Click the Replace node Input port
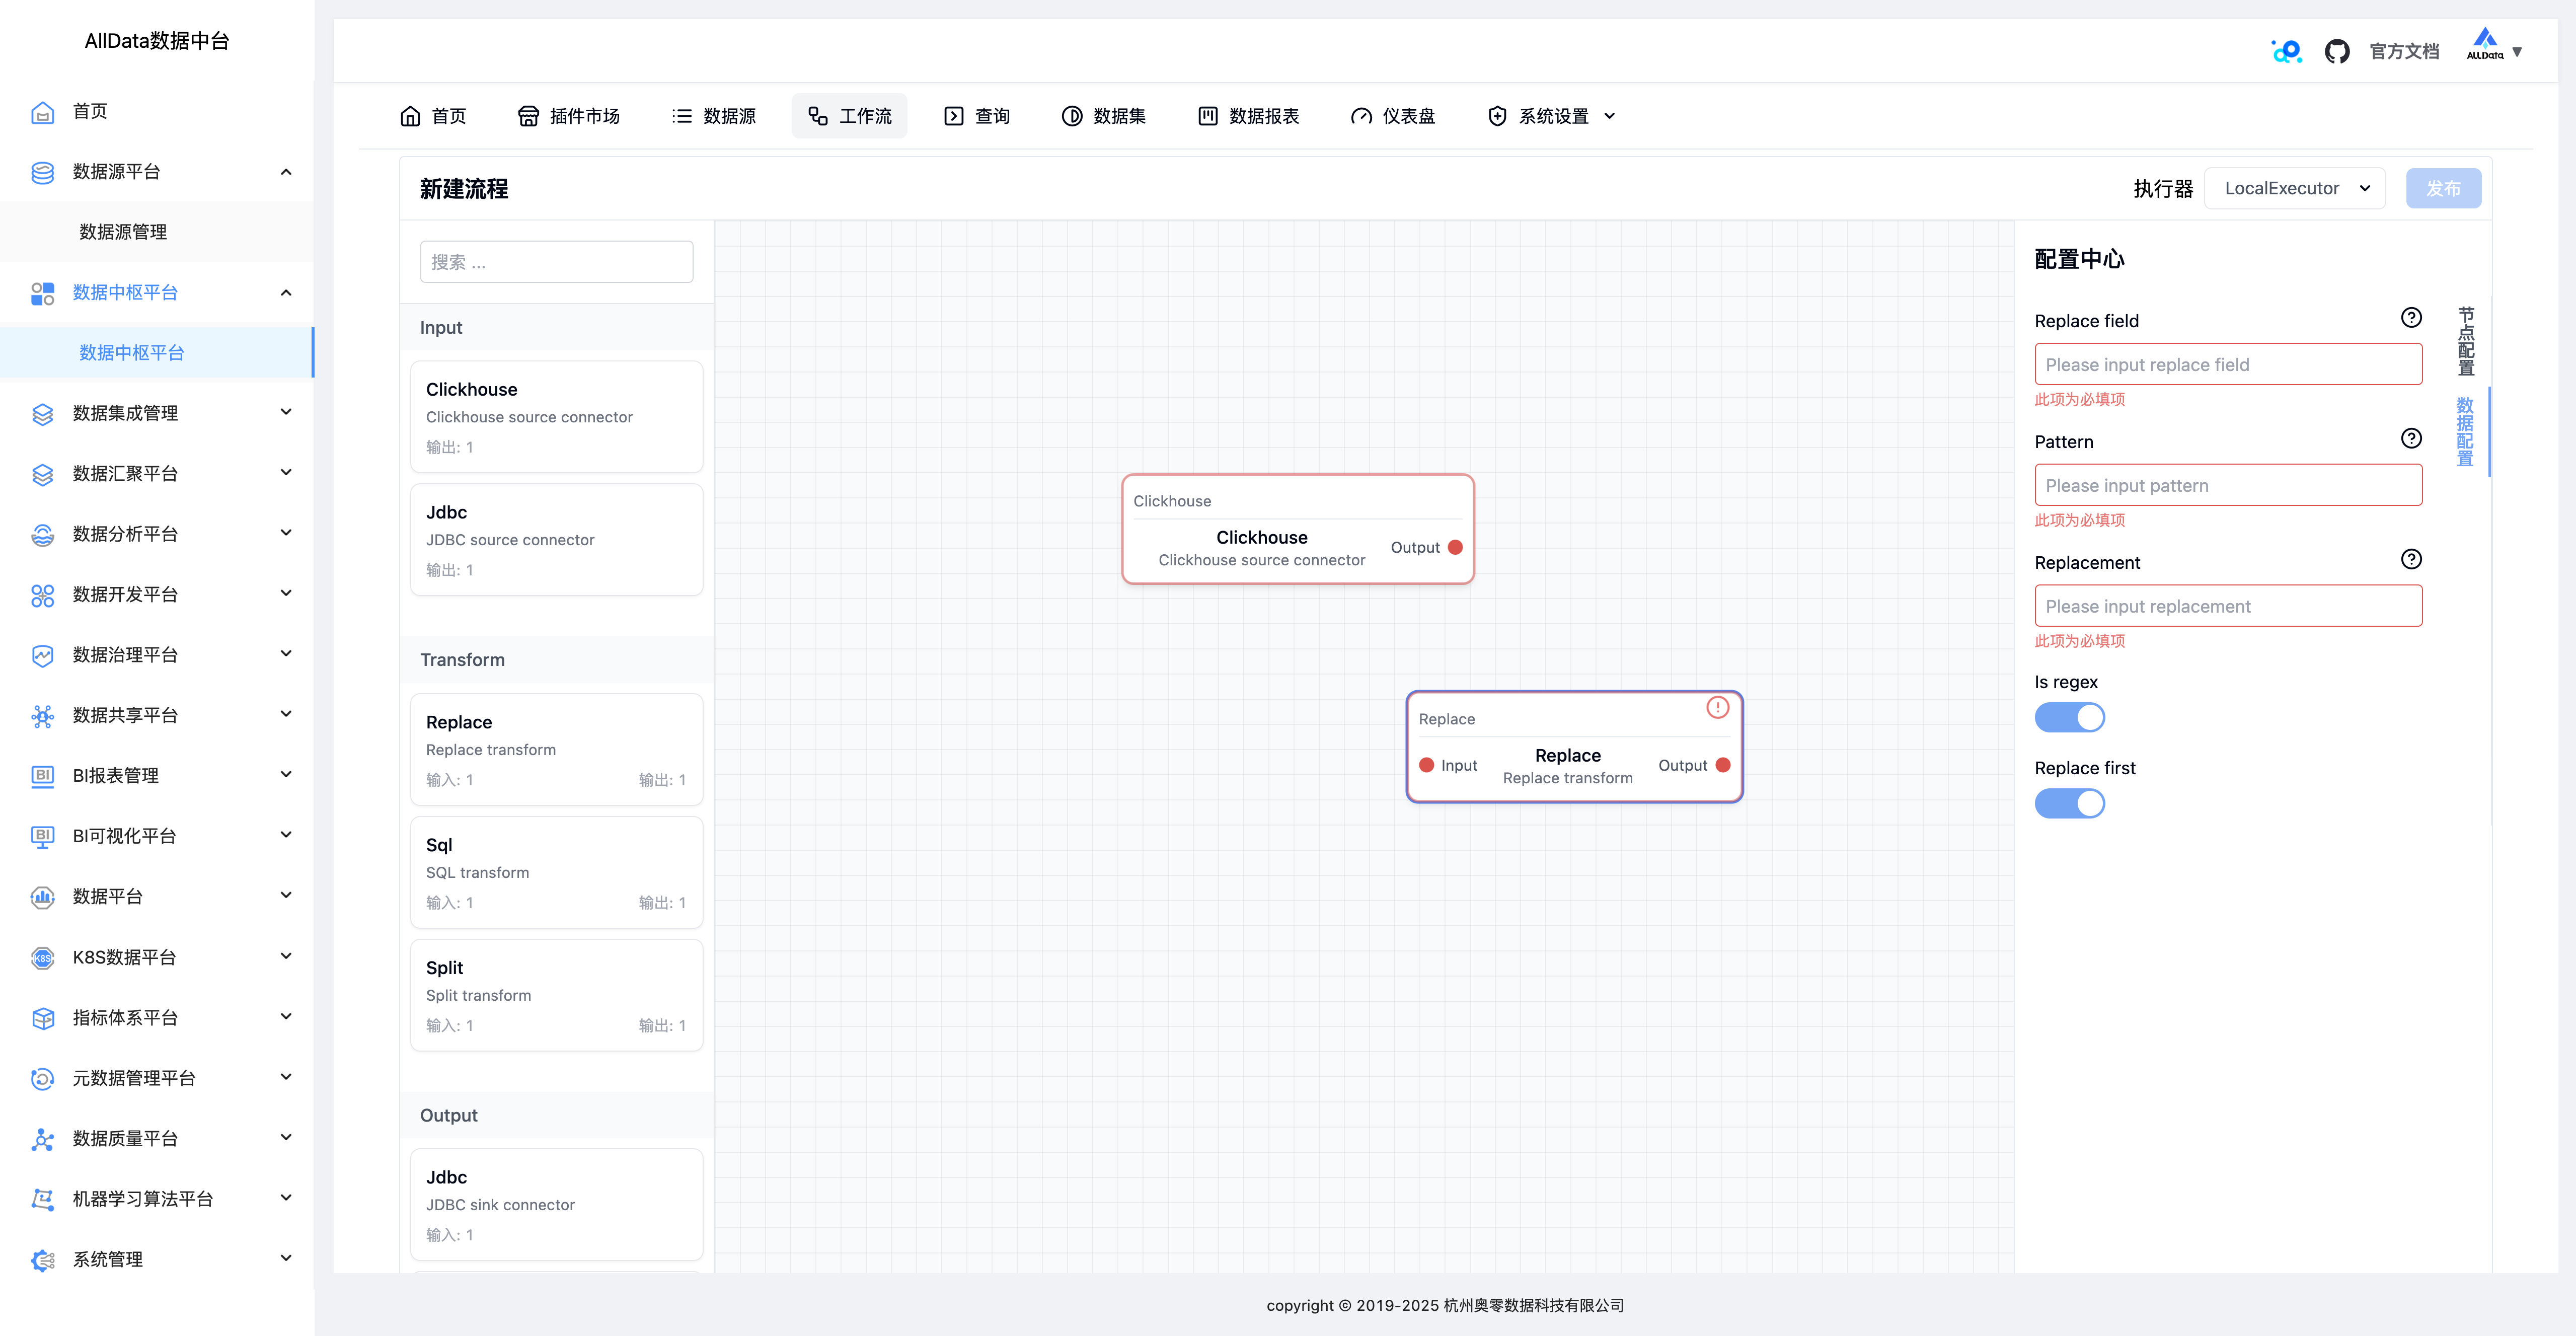Screen dimensions: 2576x1336 pos(1427,766)
